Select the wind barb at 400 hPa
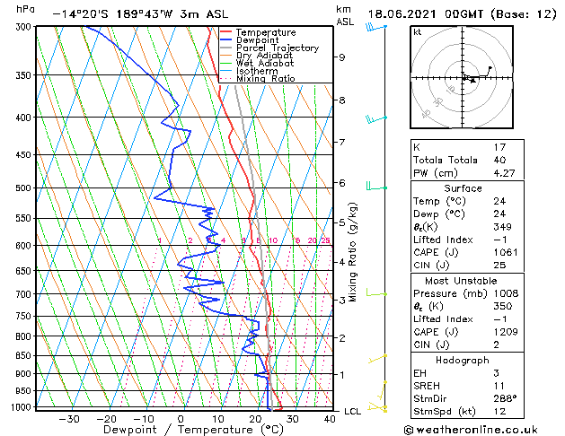The width and height of the screenshot is (565, 436). (x=375, y=119)
